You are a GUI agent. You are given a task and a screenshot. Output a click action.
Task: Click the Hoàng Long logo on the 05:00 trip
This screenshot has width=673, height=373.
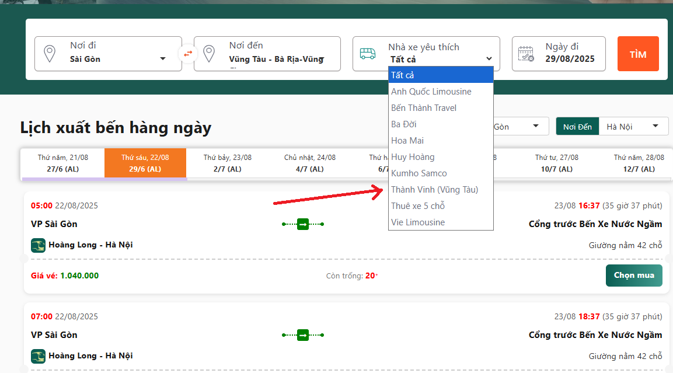38,246
